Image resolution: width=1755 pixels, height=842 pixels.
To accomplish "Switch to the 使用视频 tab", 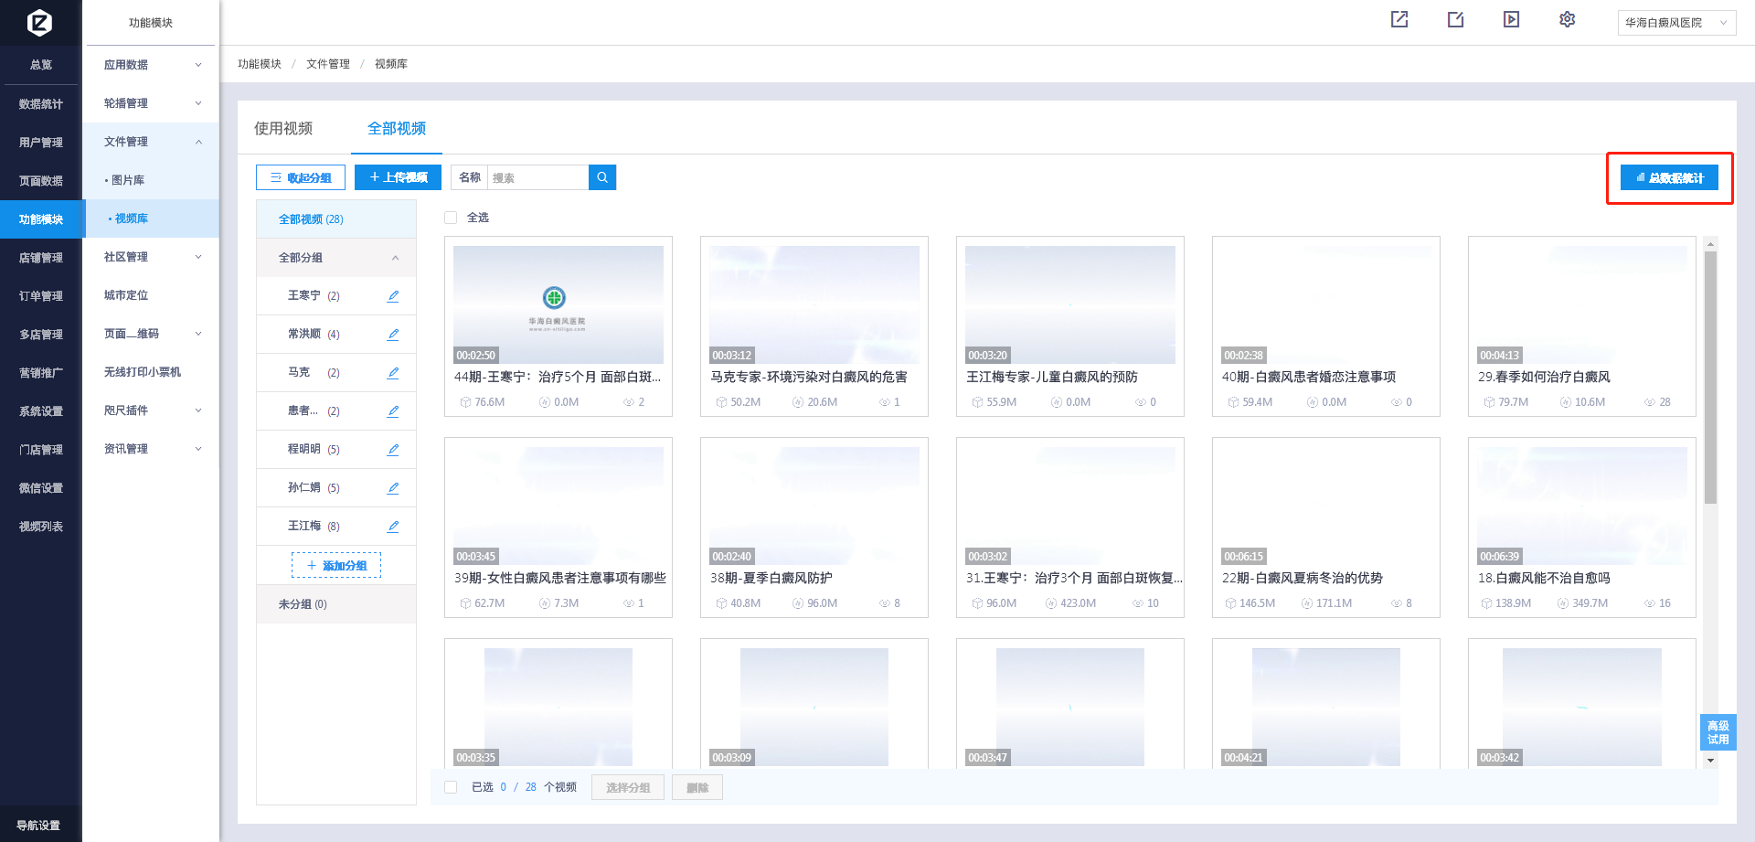I will pos(283,129).
